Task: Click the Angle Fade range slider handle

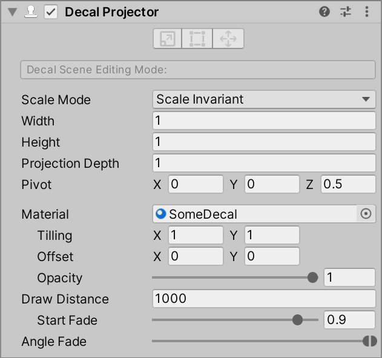Action: (369, 341)
